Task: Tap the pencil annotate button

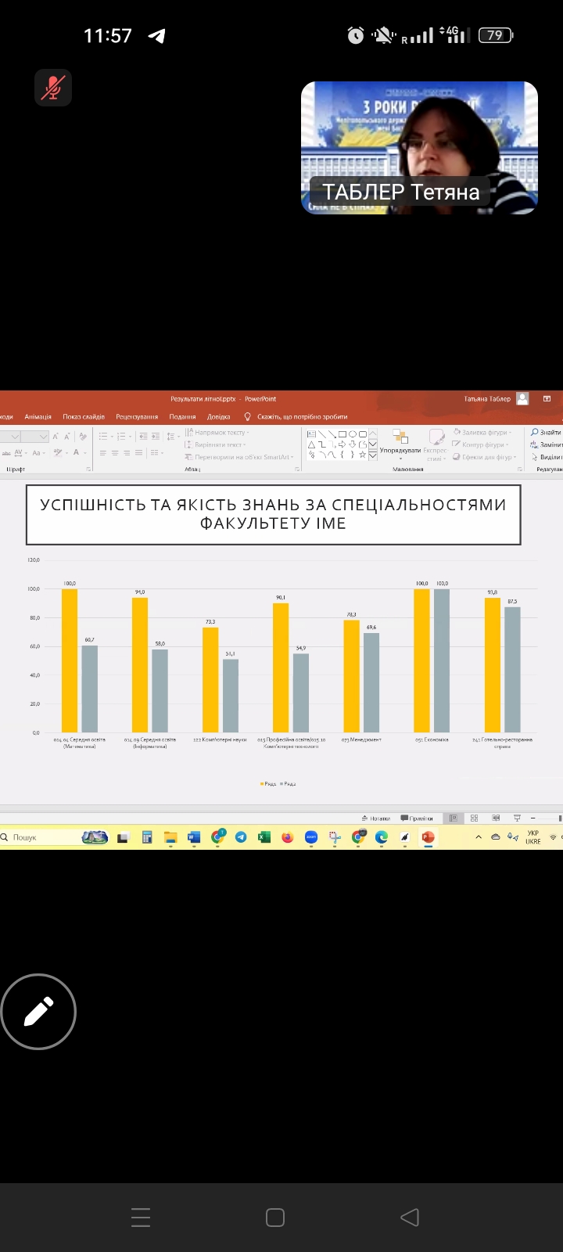Action: pos(38,1012)
